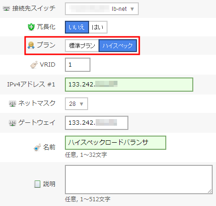Choose the 標準プラン option

[x=82, y=46]
